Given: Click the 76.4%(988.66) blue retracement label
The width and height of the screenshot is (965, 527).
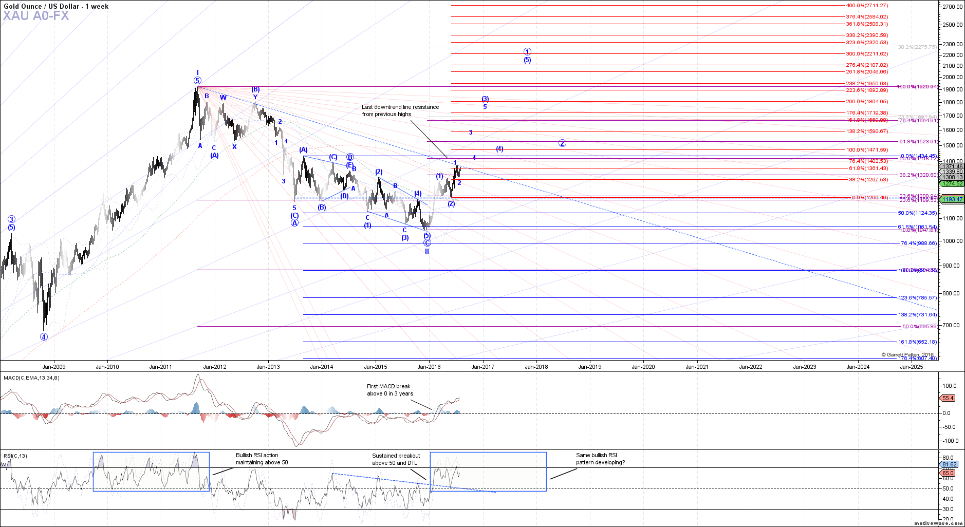Looking at the screenshot, I should click(x=919, y=243).
